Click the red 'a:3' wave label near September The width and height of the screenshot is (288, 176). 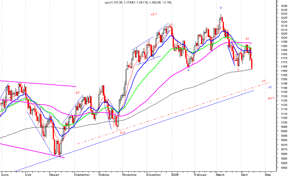[x=77, y=93]
